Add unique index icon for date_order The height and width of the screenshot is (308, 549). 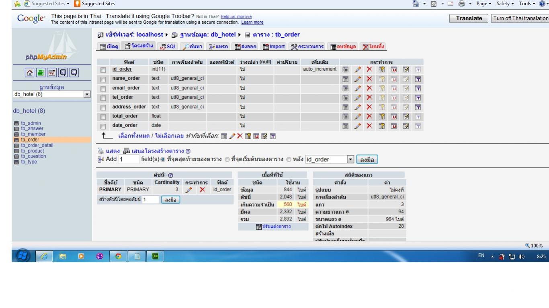[393, 126]
